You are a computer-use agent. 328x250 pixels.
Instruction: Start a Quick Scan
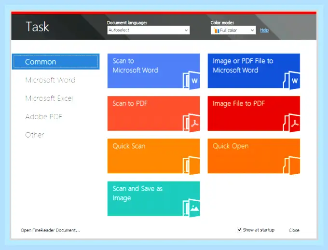point(153,156)
